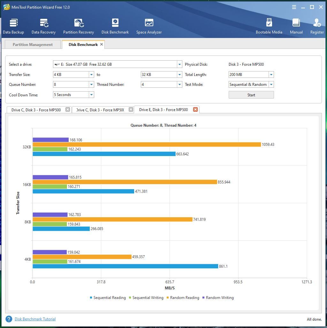The height and width of the screenshot is (328, 327).
Task: Click the 168.106 value label
Action: tap(76, 140)
